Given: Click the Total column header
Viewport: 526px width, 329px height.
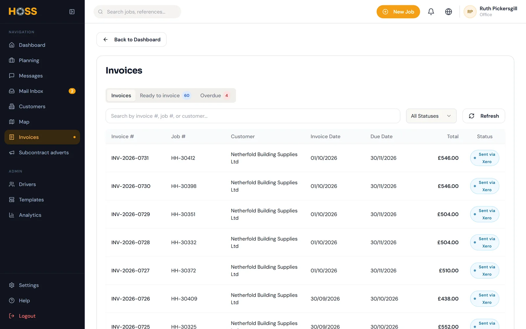Looking at the screenshot, I should coord(453,137).
